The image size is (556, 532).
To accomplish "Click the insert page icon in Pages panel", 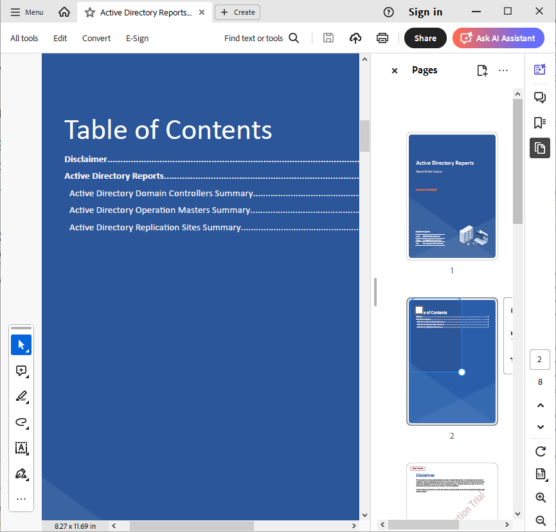I will point(482,70).
